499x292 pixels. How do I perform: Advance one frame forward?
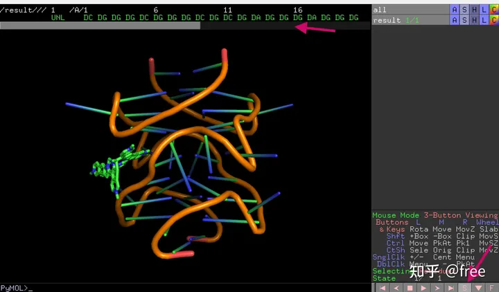(x=437, y=287)
